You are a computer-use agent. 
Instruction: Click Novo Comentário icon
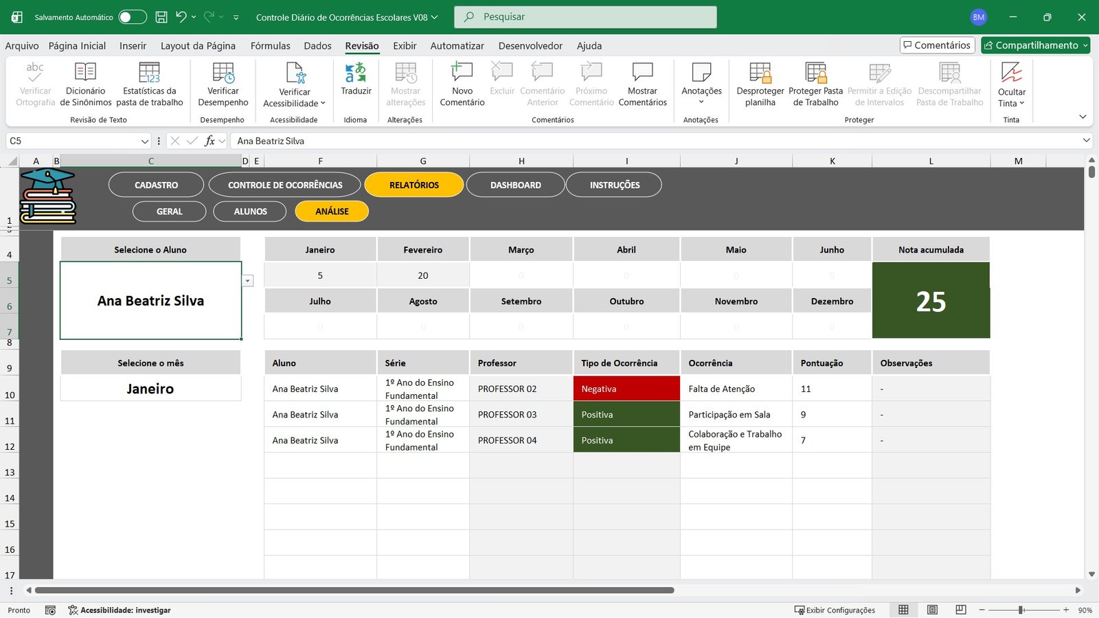pyautogui.click(x=462, y=73)
